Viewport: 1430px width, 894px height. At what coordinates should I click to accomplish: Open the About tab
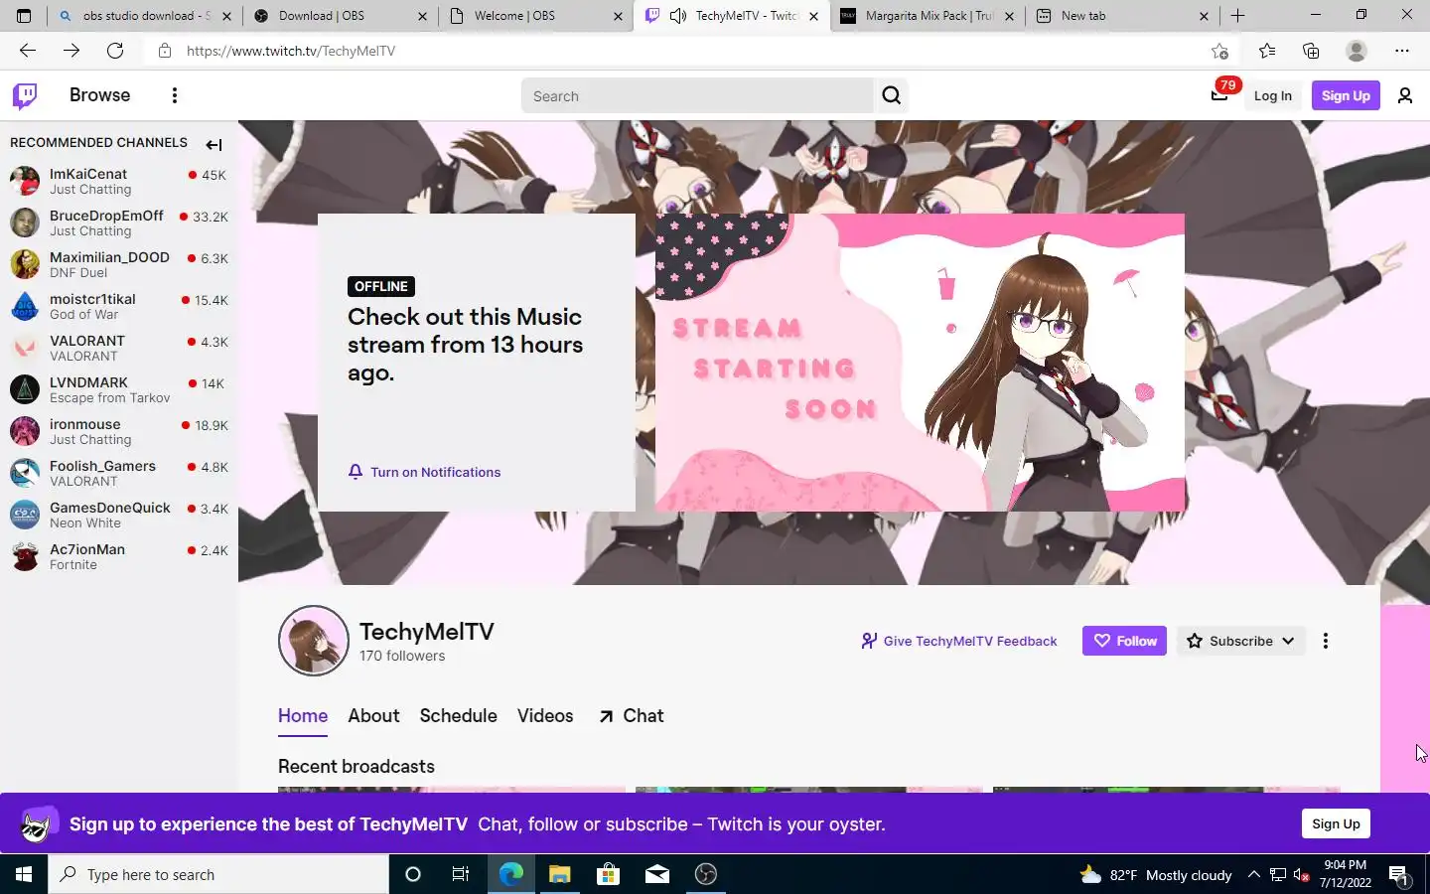coord(373,716)
